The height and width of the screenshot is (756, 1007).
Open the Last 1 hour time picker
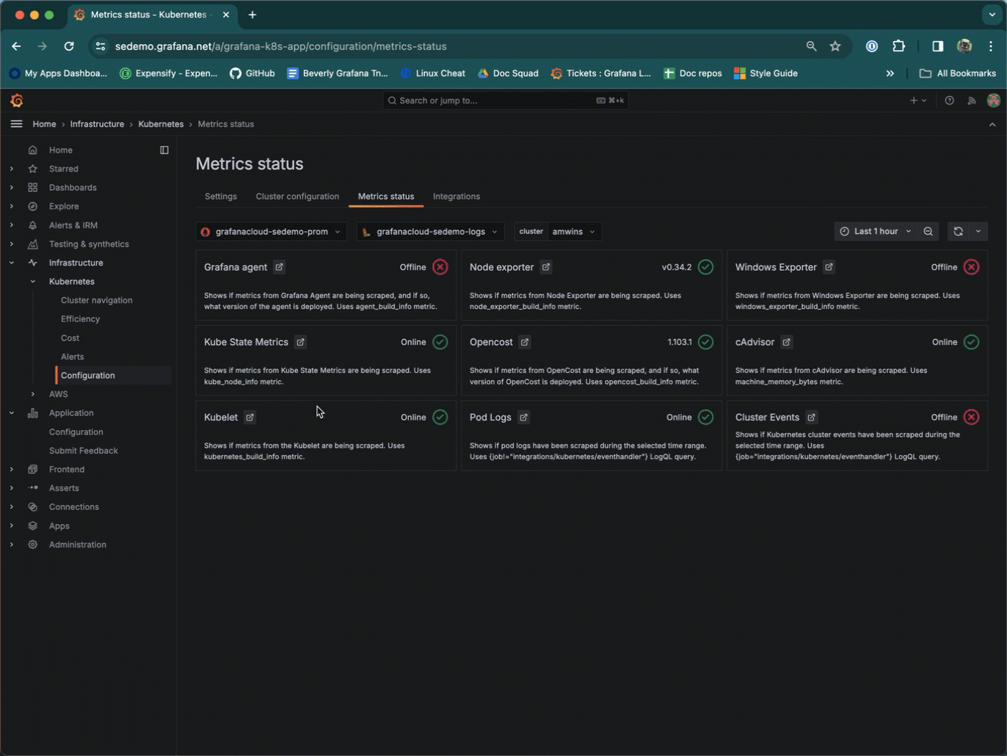click(x=876, y=231)
